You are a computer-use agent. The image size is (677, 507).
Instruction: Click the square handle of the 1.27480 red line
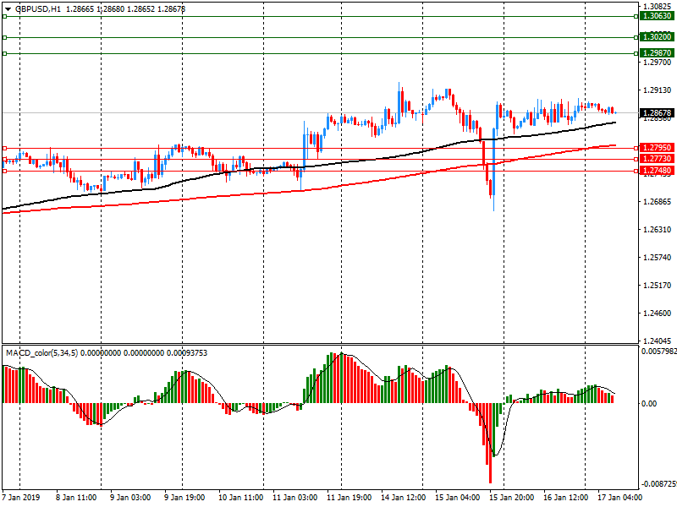pyautogui.click(x=4, y=171)
